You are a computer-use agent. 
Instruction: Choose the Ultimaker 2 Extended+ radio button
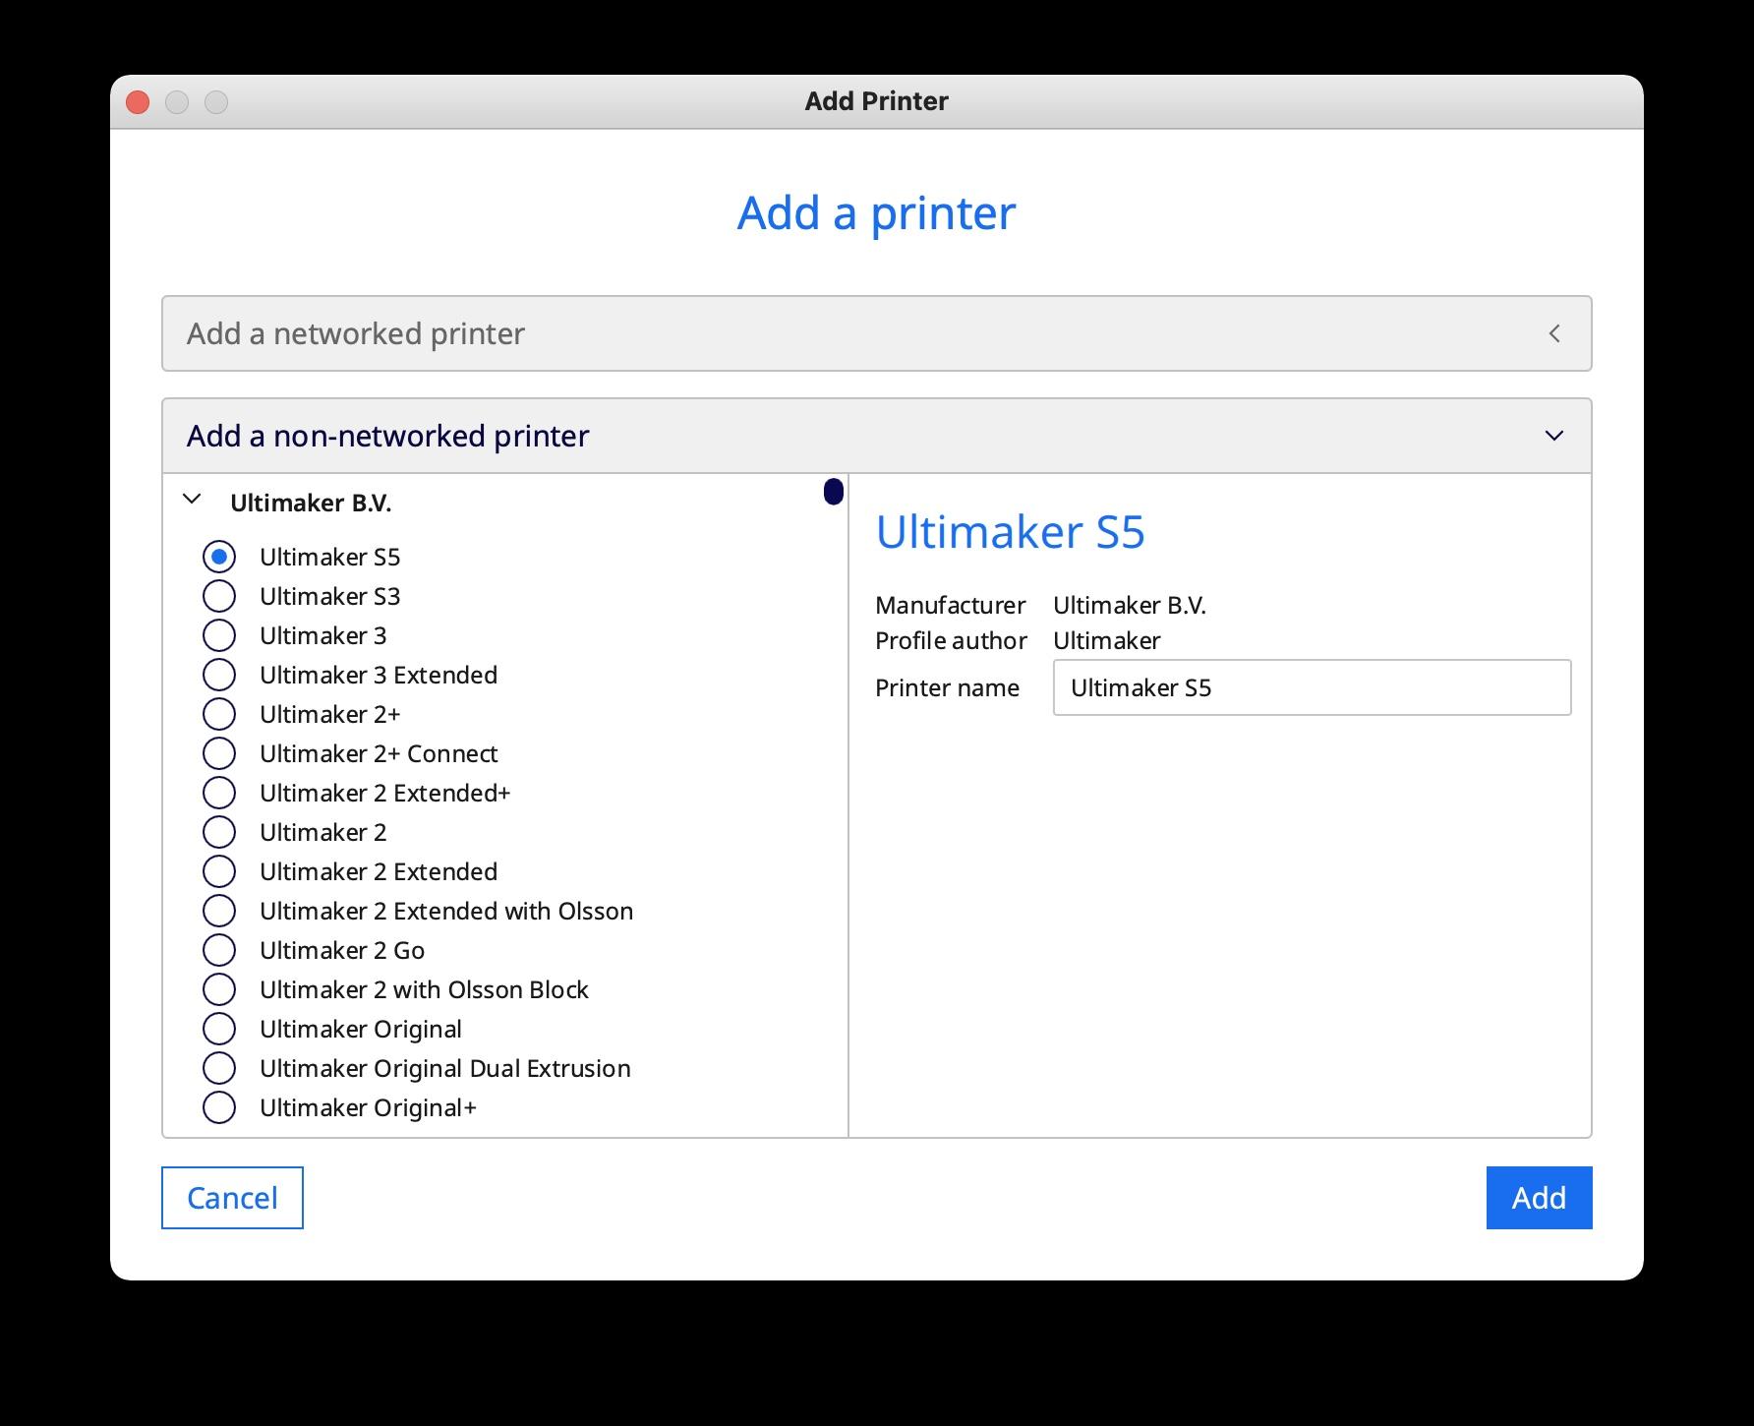(218, 793)
